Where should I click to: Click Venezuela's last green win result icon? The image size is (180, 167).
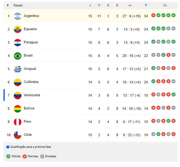[x=174, y=95]
